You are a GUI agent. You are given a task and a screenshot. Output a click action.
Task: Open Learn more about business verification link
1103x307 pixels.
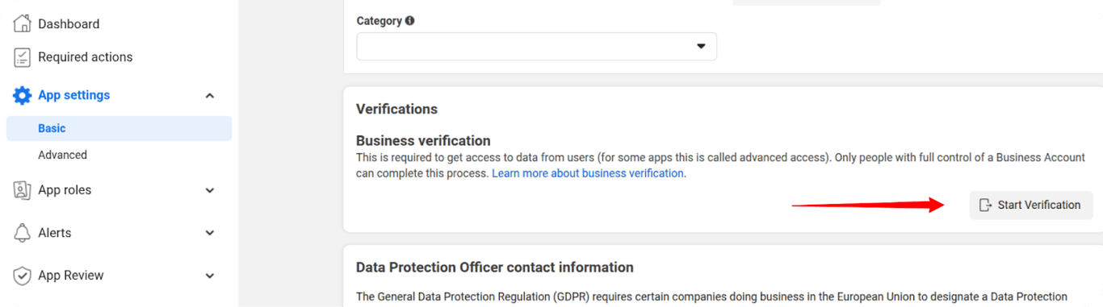[x=588, y=173]
